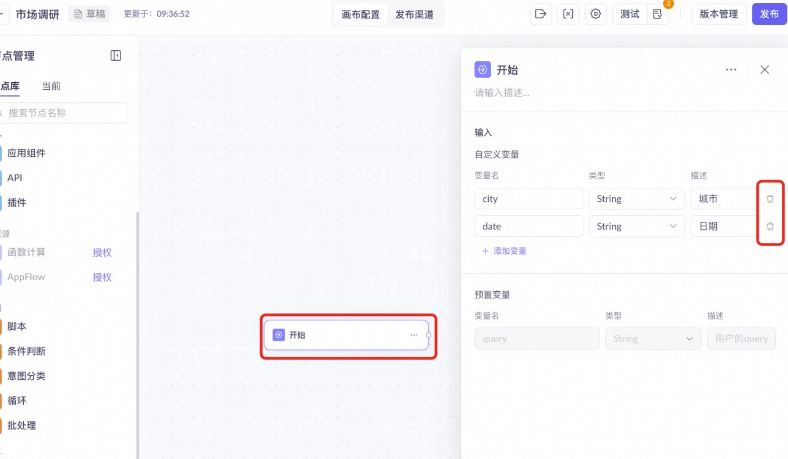Click the 更新于: 09:36:52 timestamp
Screen dimensions: 788x459
[x=157, y=14]
